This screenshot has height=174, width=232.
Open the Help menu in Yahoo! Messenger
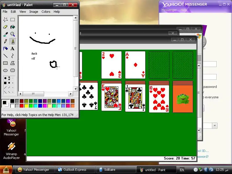tap(184, 10)
